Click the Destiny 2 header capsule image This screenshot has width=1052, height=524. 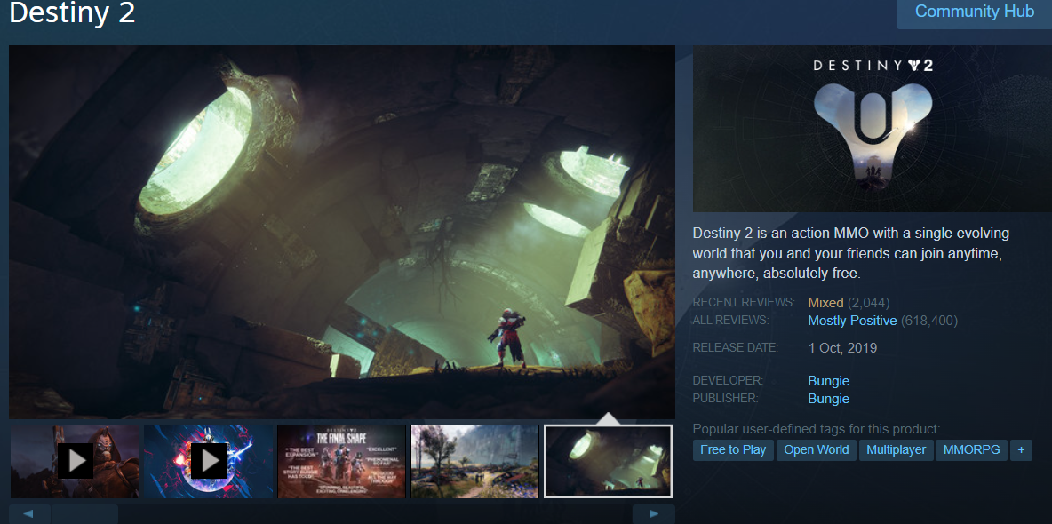[873, 129]
